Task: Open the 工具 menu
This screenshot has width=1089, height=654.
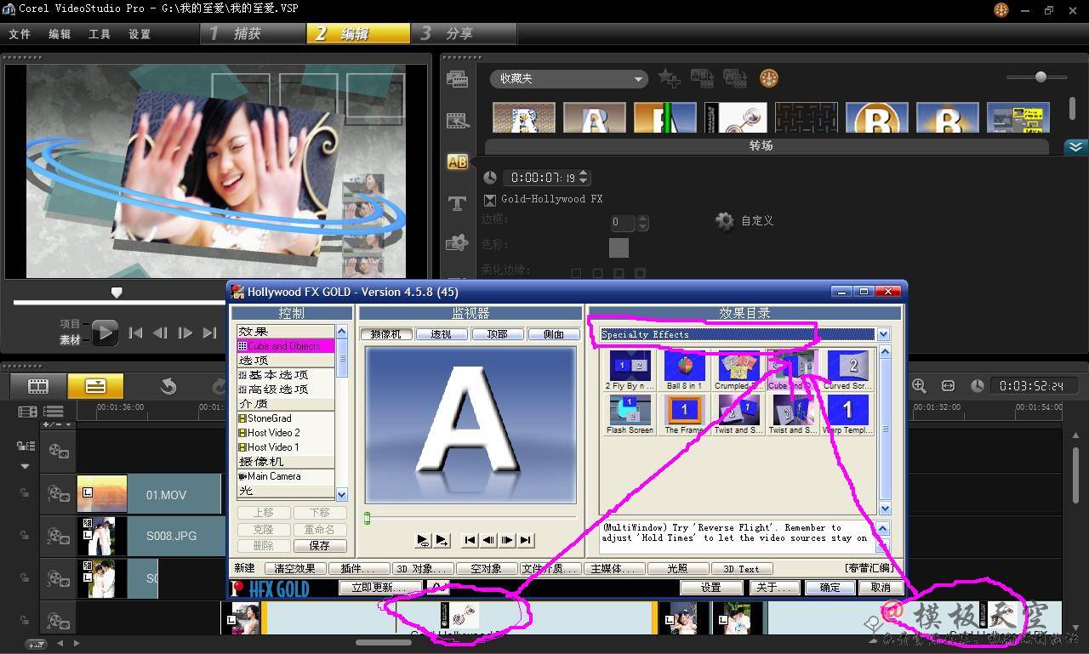Action: [100, 34]
